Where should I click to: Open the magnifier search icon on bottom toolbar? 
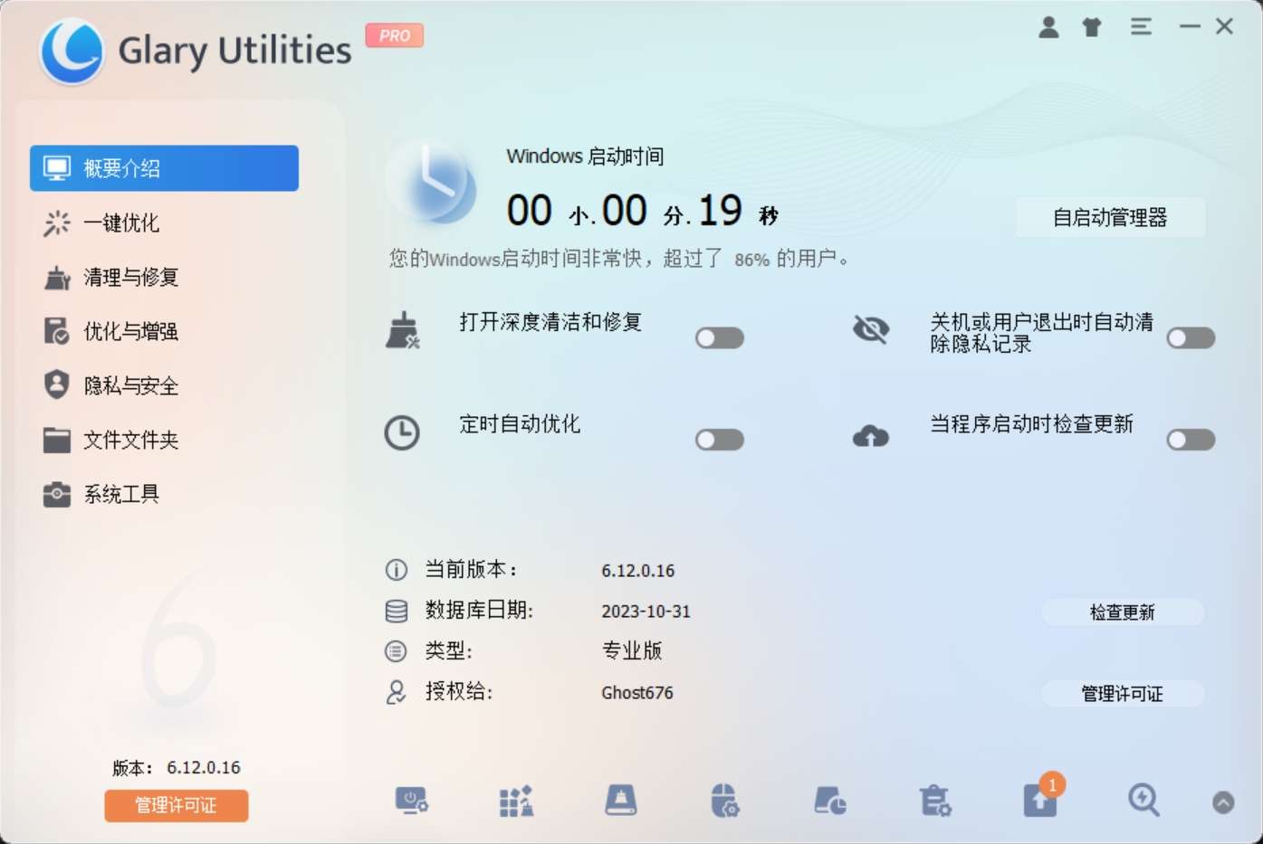(1143, 801)
